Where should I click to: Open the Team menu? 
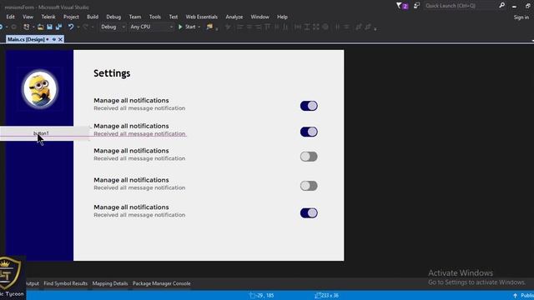click(x=135, y=17)
